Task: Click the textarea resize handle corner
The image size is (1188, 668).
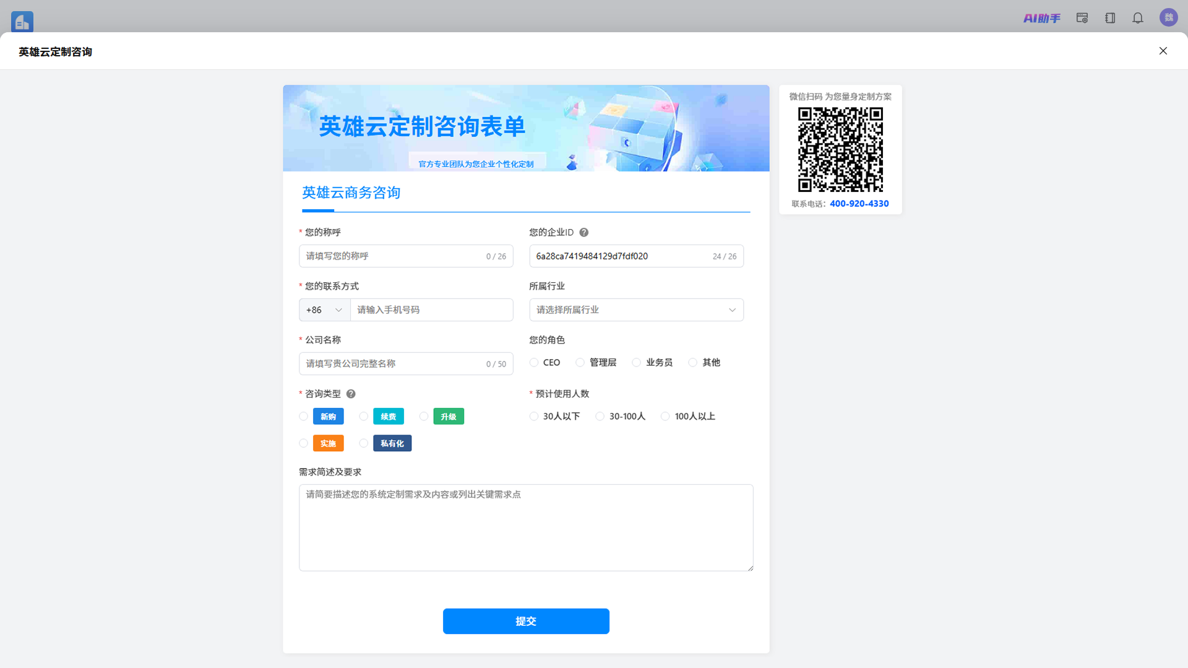Action: point(750,567)
